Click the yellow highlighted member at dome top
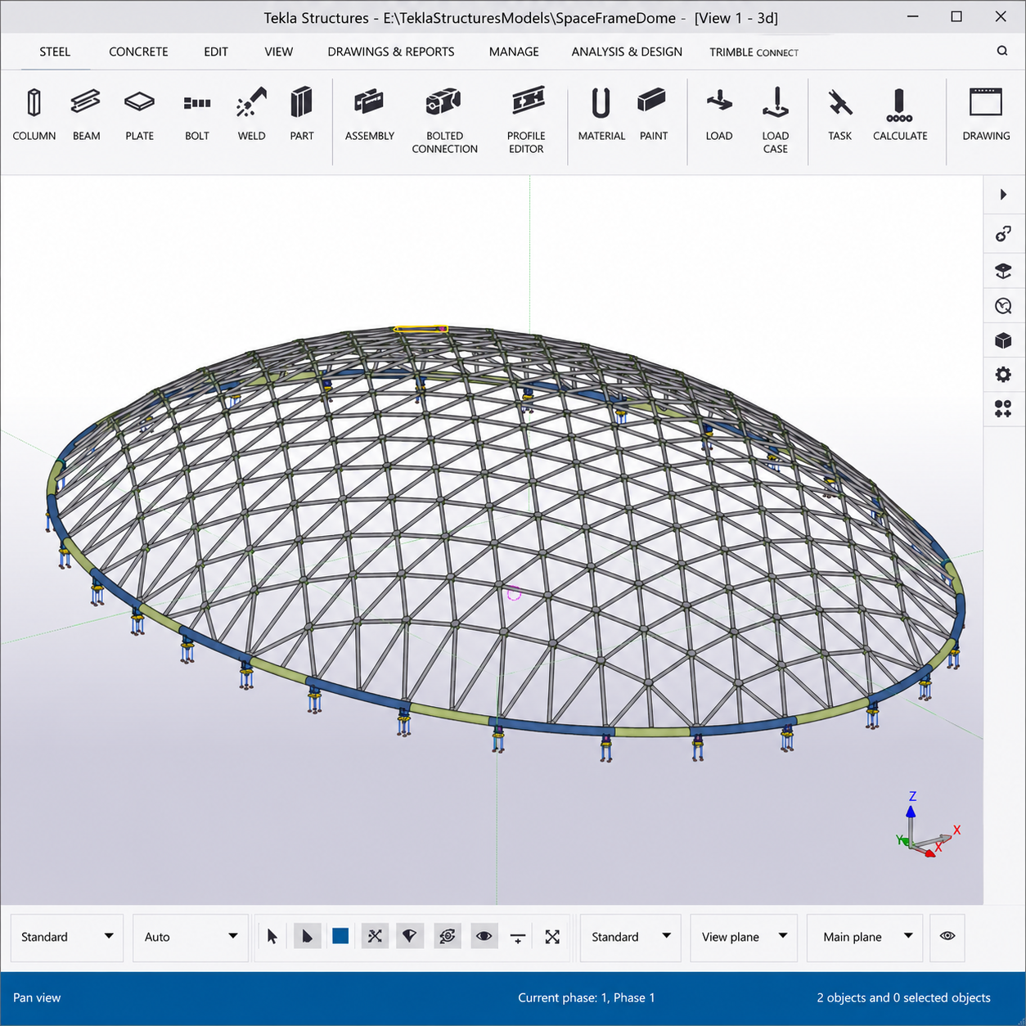The image size is (1026, 1026). (421, 329)
